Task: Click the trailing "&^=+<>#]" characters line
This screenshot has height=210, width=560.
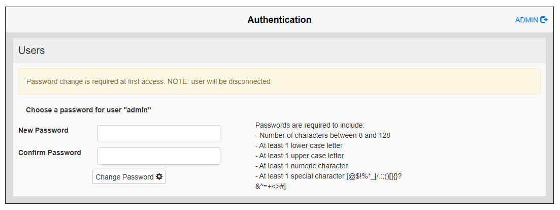Action: coord(271,186)
